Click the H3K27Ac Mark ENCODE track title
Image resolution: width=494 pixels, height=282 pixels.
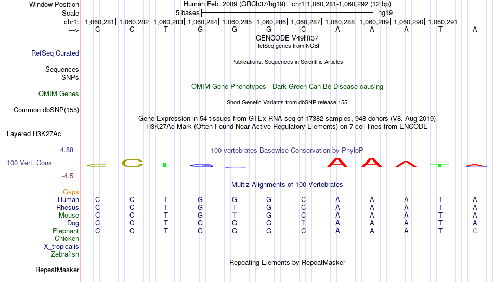point(287,127)
